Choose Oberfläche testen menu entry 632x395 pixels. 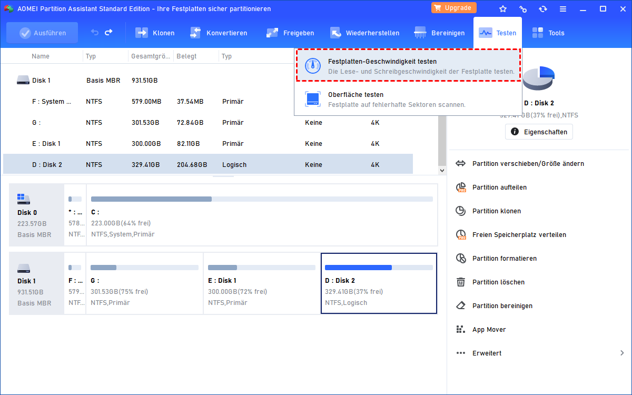tap(408, 99)
